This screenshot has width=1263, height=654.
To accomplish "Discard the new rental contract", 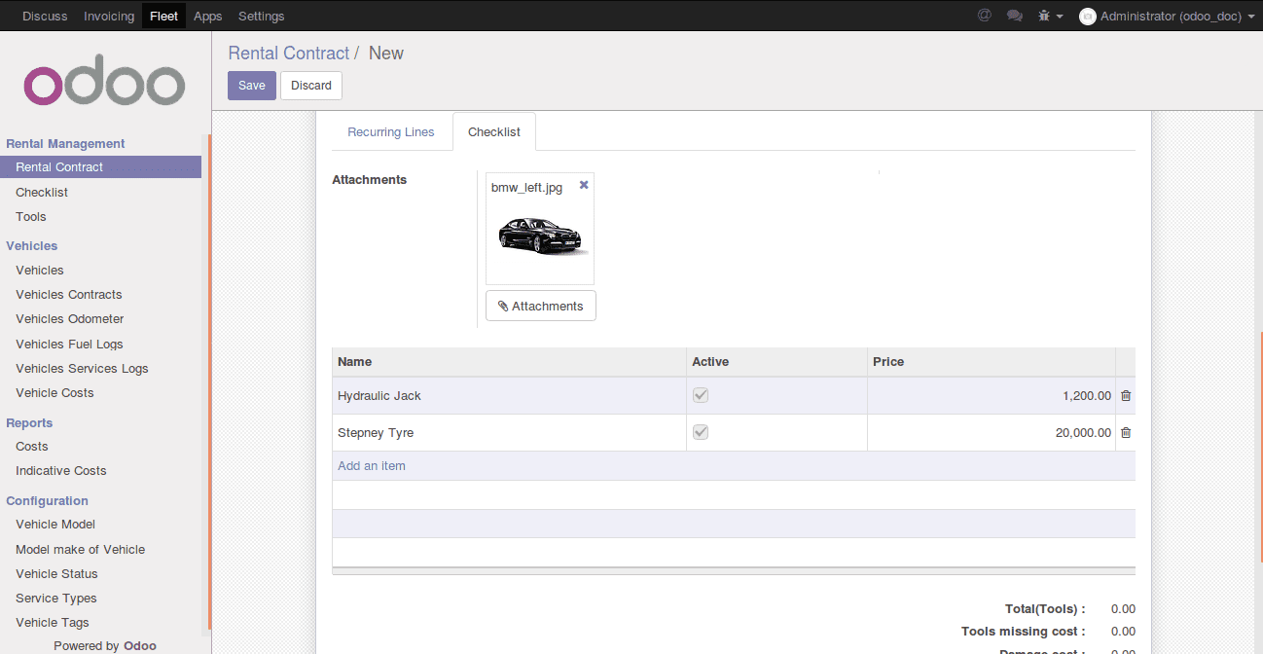I will (311, 86).
